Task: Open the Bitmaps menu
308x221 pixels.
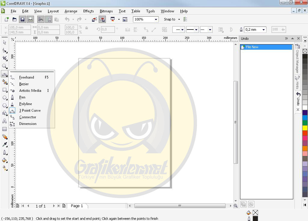Action: 106,11
